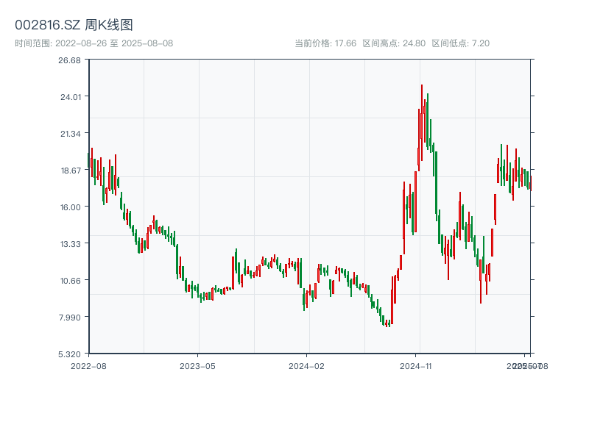
Task: Click the y-axis label 5.320
Action: tap(69, 354)
